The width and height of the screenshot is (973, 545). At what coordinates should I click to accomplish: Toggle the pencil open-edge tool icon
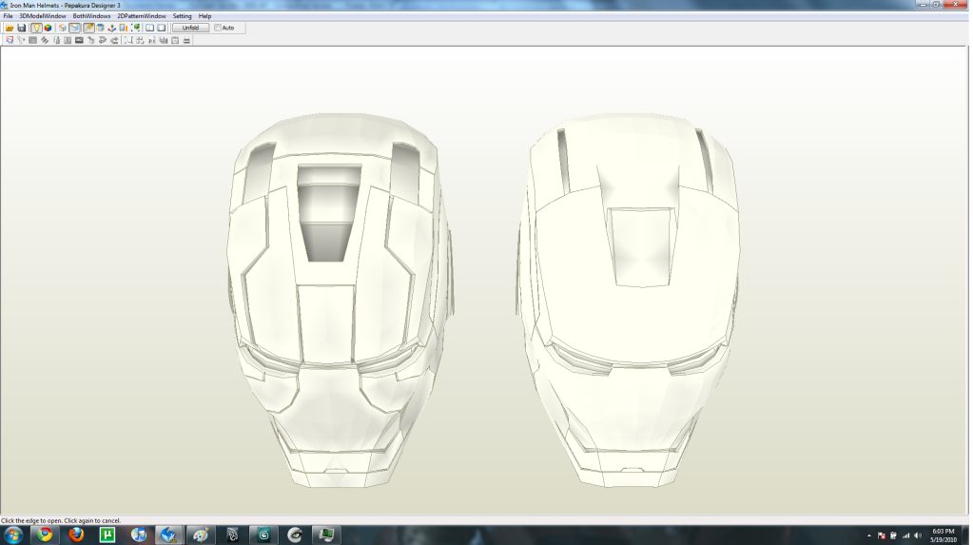coord(88,28)
